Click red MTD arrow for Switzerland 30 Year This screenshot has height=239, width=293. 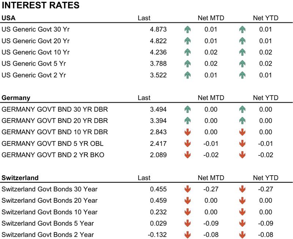[x=188, y=189]
